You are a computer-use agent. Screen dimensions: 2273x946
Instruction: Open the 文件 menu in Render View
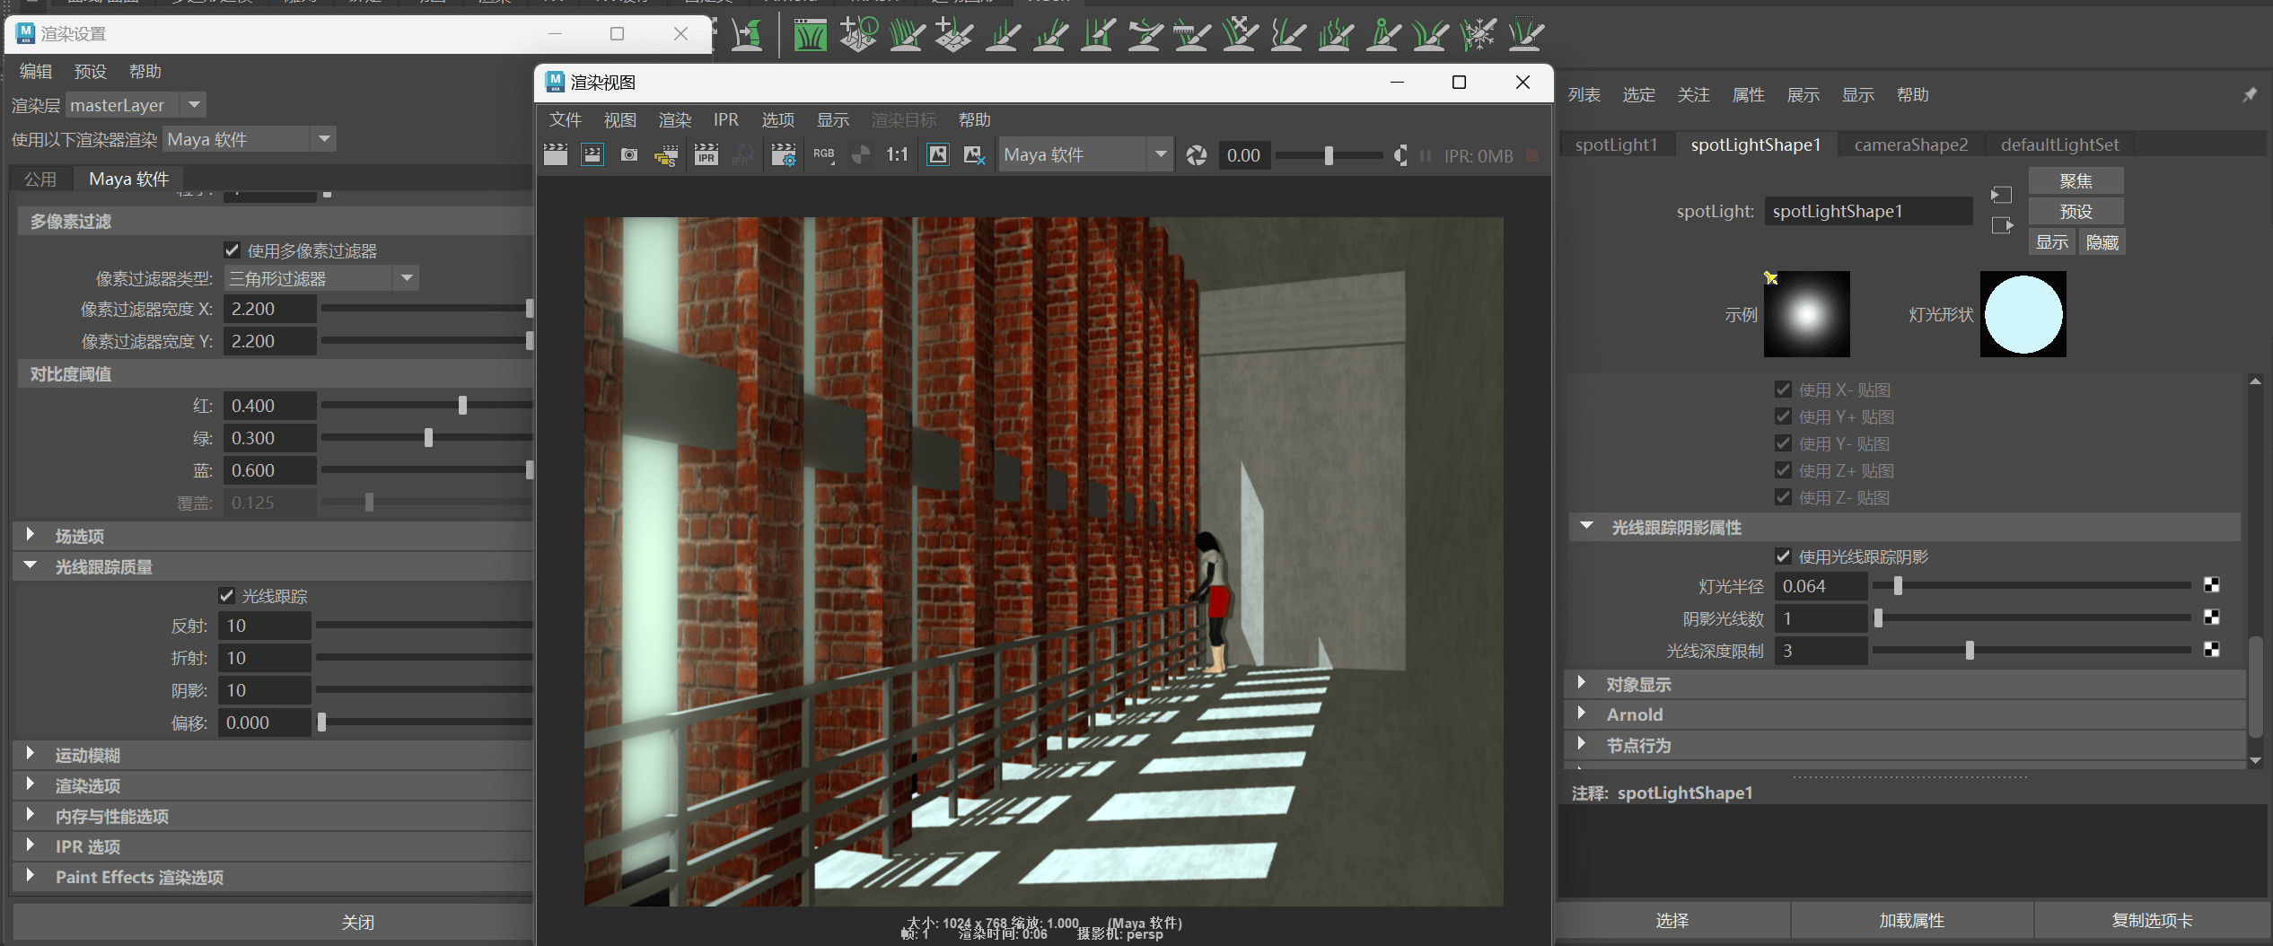(x=566, y=120)
